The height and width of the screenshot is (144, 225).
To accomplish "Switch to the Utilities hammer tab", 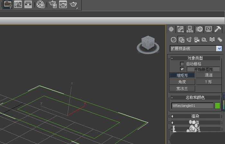I will (218, 29).
